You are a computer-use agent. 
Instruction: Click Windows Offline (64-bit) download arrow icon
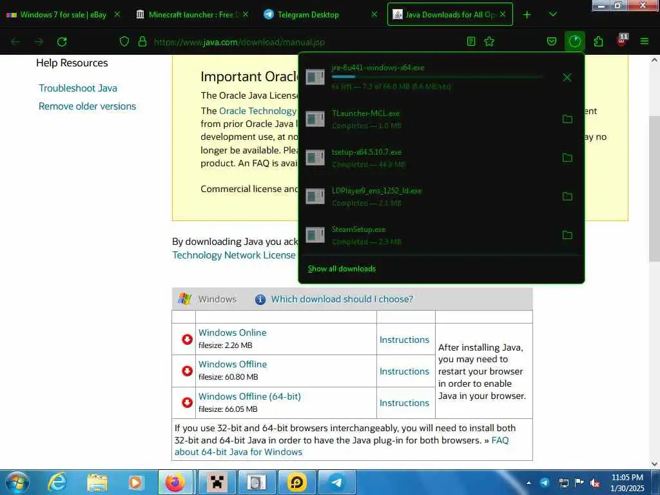(187, 403)
